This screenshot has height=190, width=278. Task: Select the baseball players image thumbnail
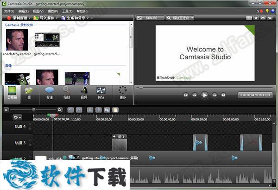pos(77,78)
